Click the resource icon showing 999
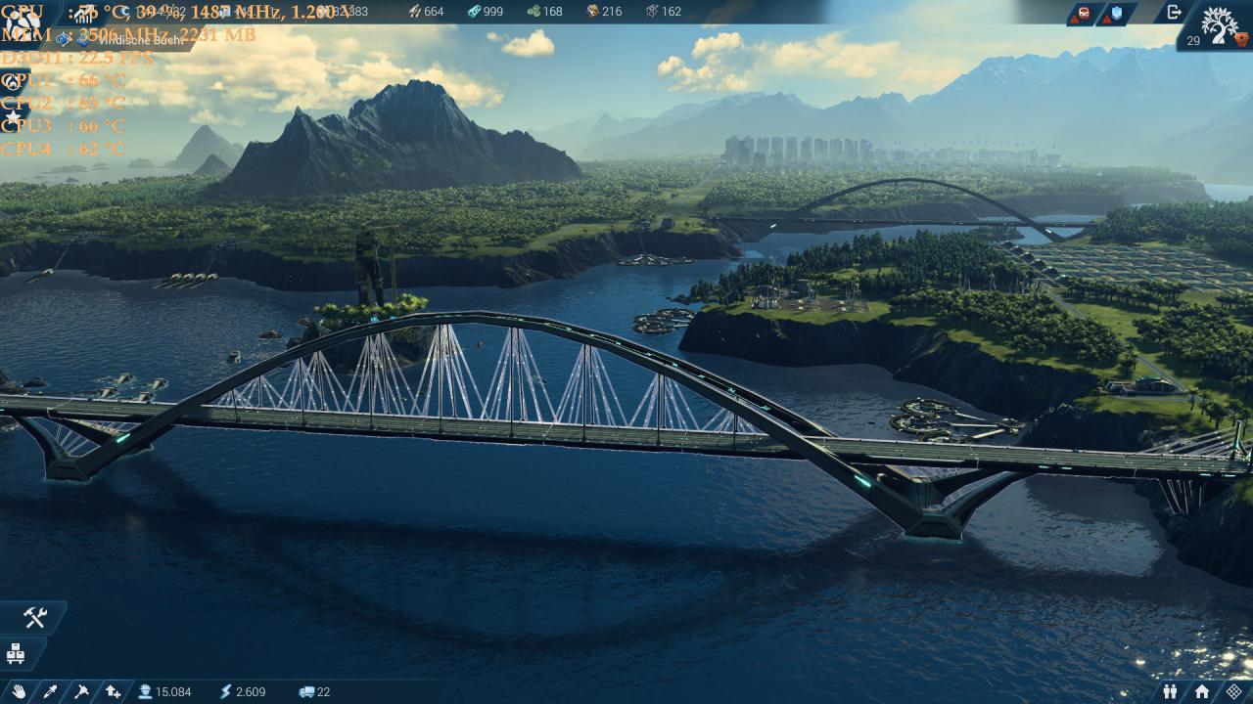The width and height of the screenshot is (1253, 704). (x=474, y=11)
